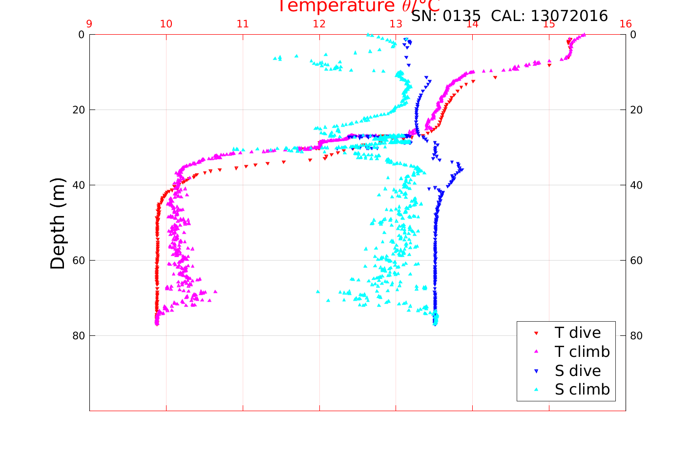
Task: Click the top axis tick label 9
Action: coord(89,24)
